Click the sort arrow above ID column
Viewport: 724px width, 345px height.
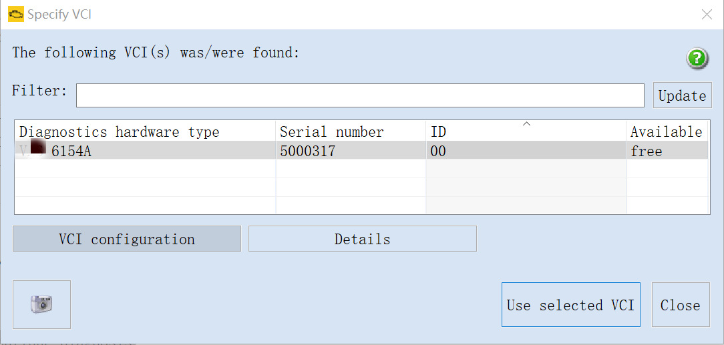pos(526,124)
